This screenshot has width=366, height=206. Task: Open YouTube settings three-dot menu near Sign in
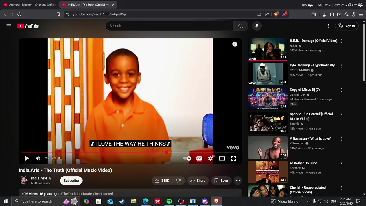[x=328, y=26]
